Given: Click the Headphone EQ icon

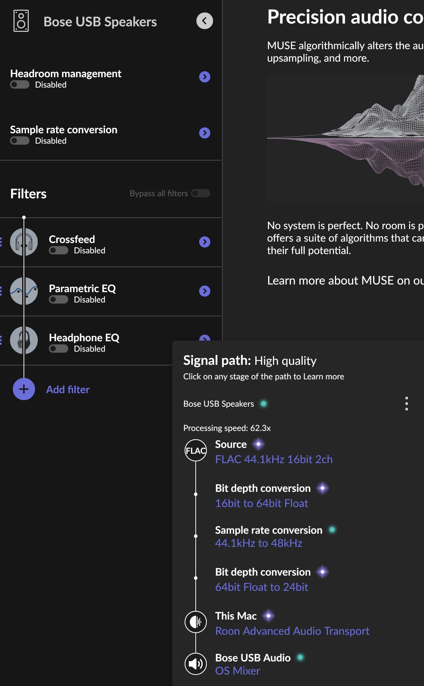Looking at the screenshot, I should (24, 340).
